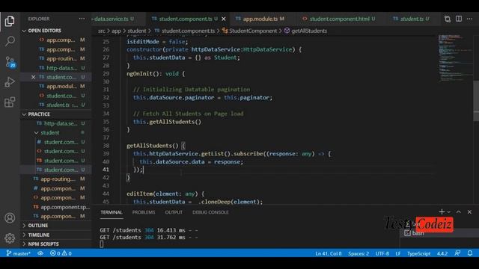Open editor more actions menu
The height and width of the screenshot is (269, 479).
point(469,19)
